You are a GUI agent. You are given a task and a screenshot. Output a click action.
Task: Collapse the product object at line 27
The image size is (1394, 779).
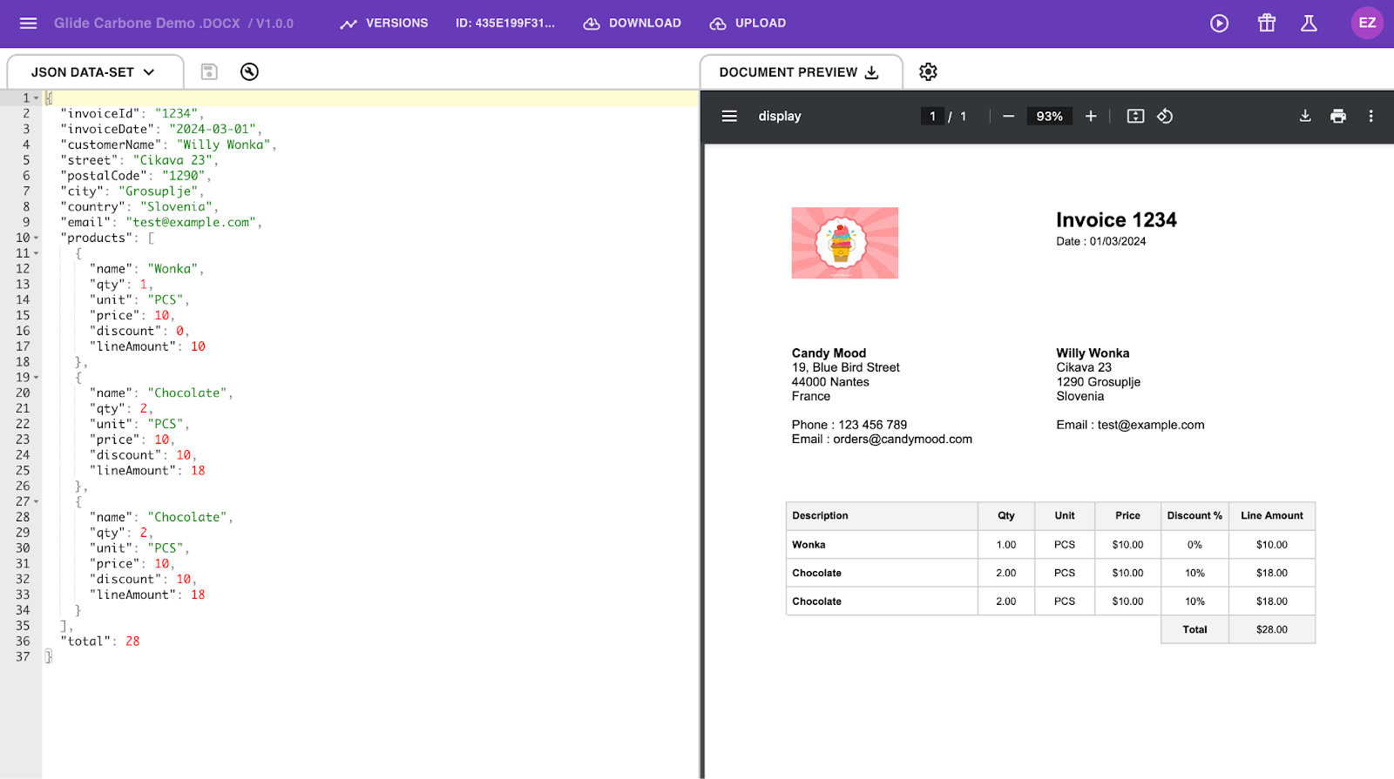point(36,501)
